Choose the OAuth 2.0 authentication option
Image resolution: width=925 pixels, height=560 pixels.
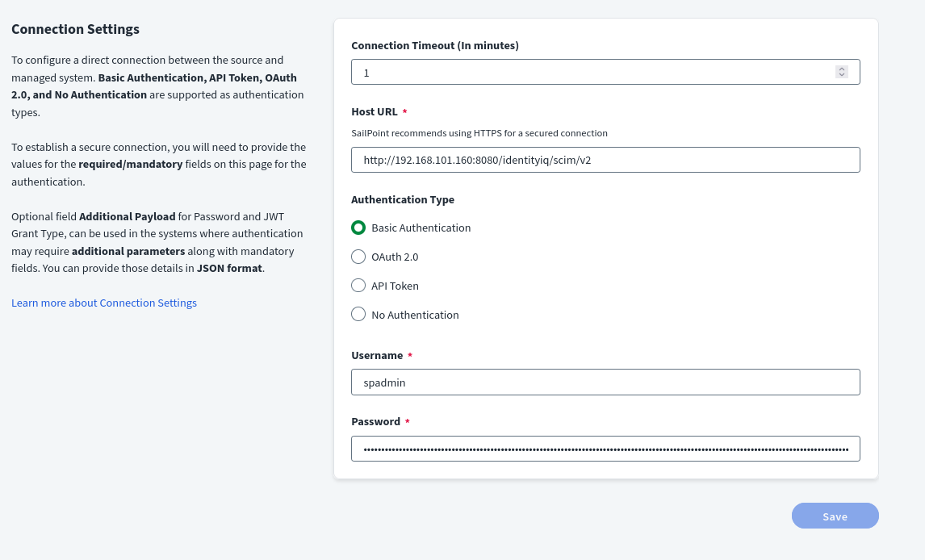point(358,257)
